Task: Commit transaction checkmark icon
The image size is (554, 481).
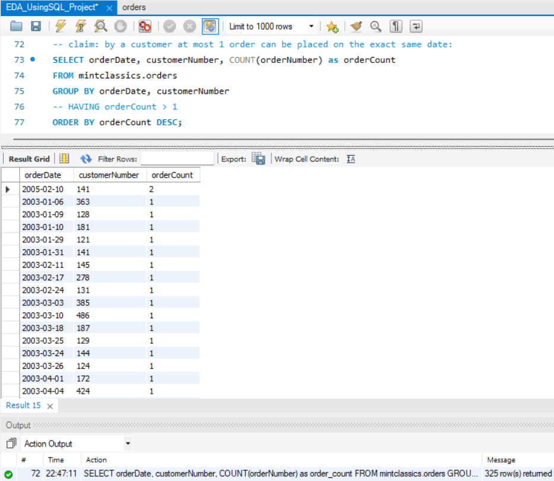Action: point(170,27)
